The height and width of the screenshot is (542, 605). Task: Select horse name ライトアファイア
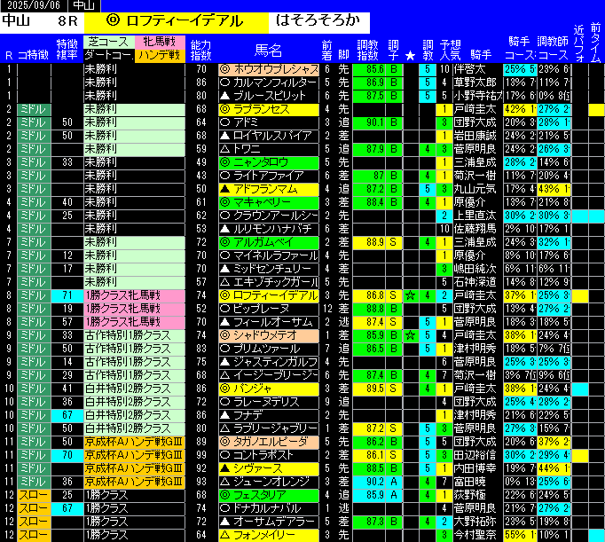[x=269, y=176]
